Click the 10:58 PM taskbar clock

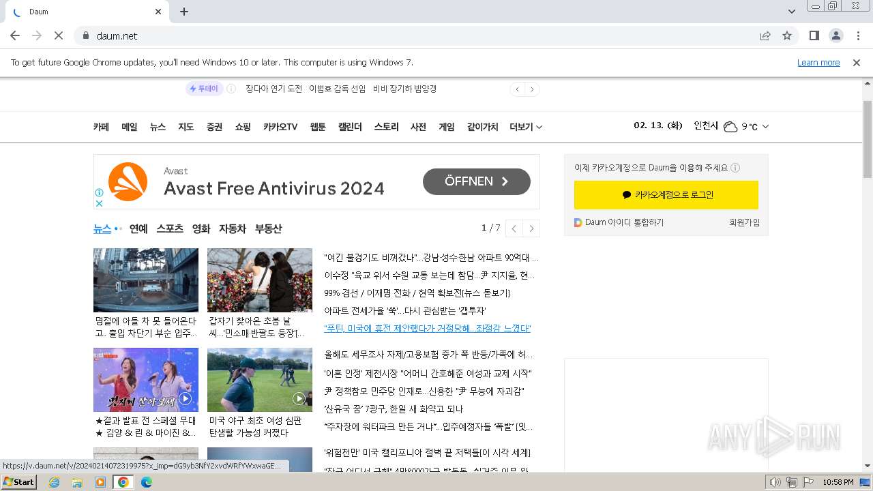click(x=838, y=482)
